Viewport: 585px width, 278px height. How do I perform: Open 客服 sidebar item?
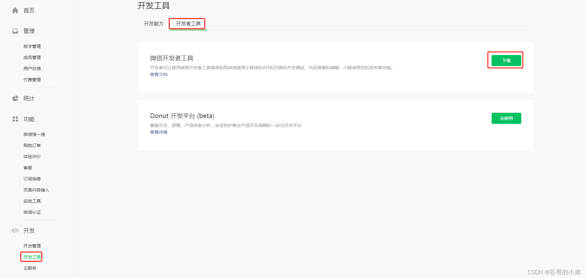(28, 168)
